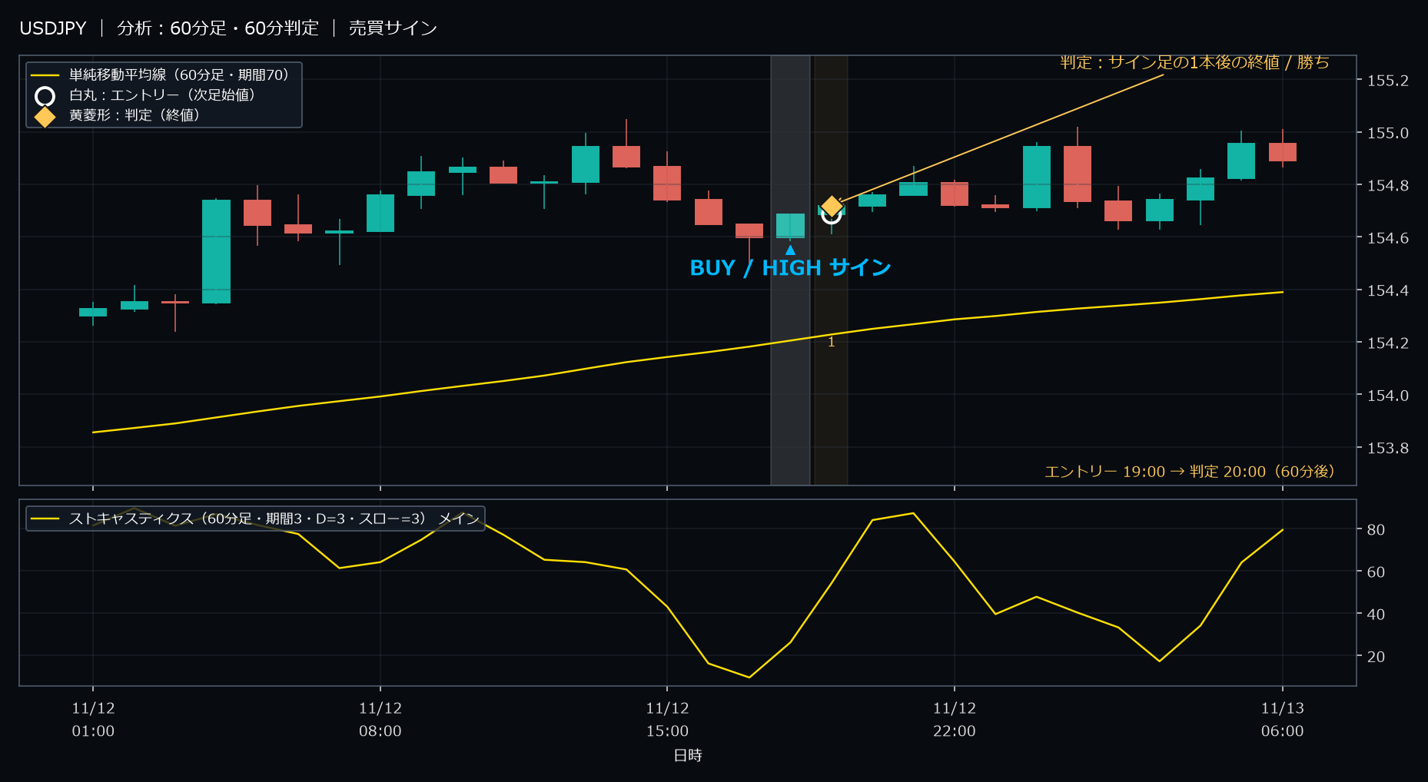Click the last red candle at 06:00

(x=1283, y=151)
